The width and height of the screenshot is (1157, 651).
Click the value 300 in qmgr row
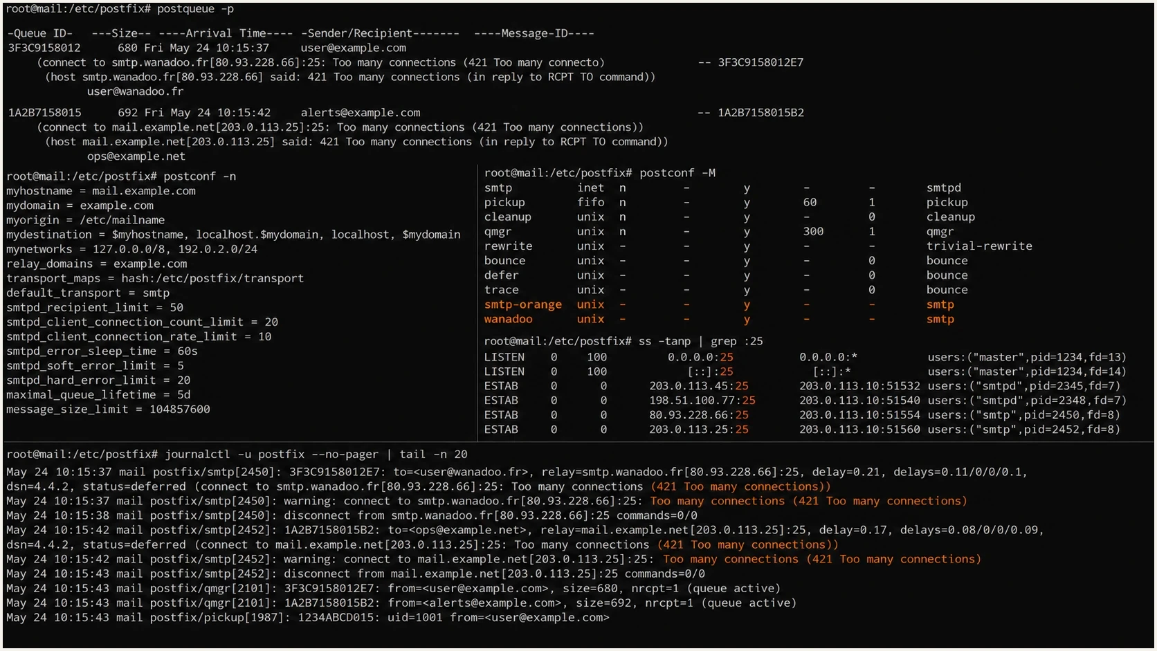coord(813,231)
